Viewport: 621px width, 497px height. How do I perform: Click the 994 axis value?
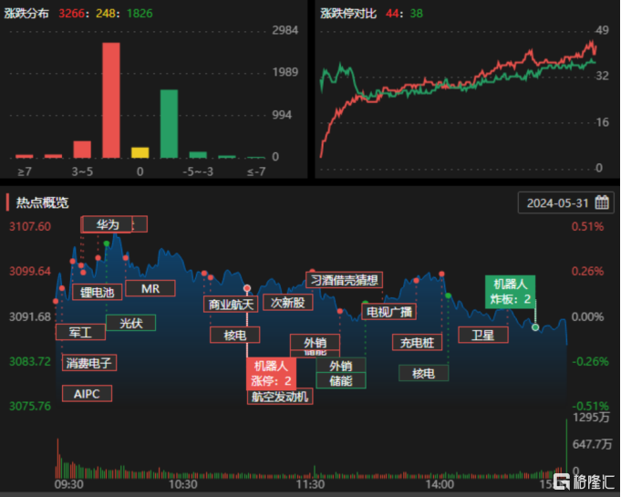pos(282,115)
